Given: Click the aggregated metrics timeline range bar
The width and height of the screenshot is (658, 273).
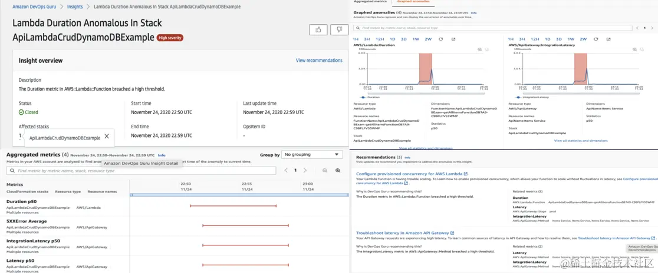Looking at the screenshot, I should coord(239,195).
